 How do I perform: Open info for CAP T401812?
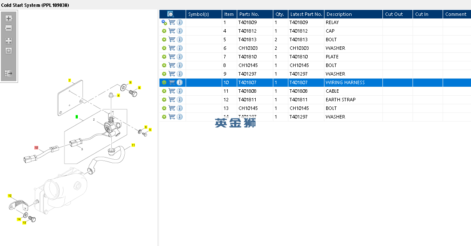[x=180, y=31]
